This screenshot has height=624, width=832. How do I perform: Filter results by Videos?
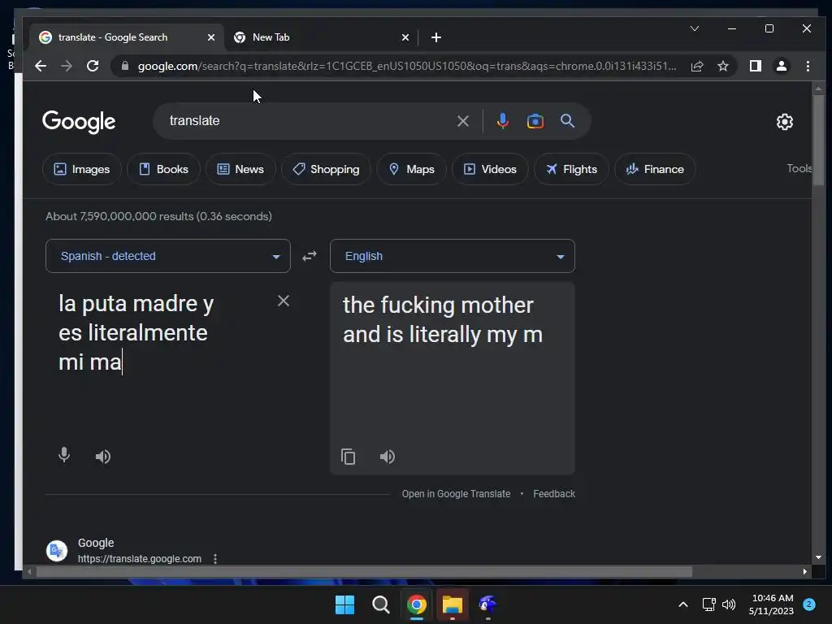click(x=490, y=169)
